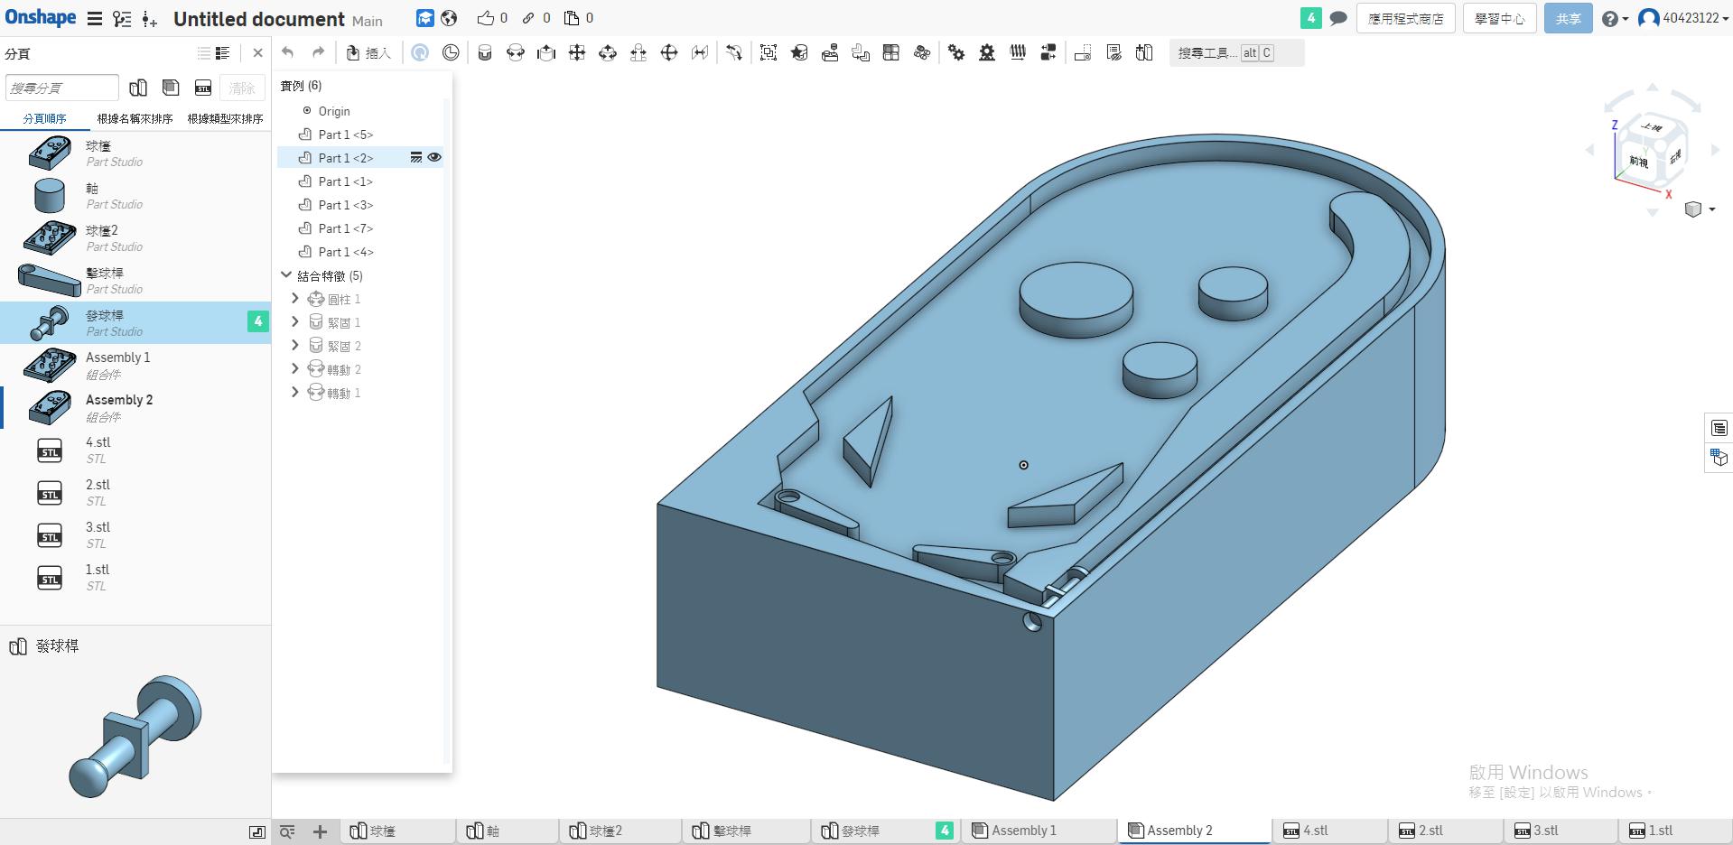Open the 學習中心 learning center button
Image resolution: width=1733 pixels, height=845 pixels.
[x=1500, y=18]
